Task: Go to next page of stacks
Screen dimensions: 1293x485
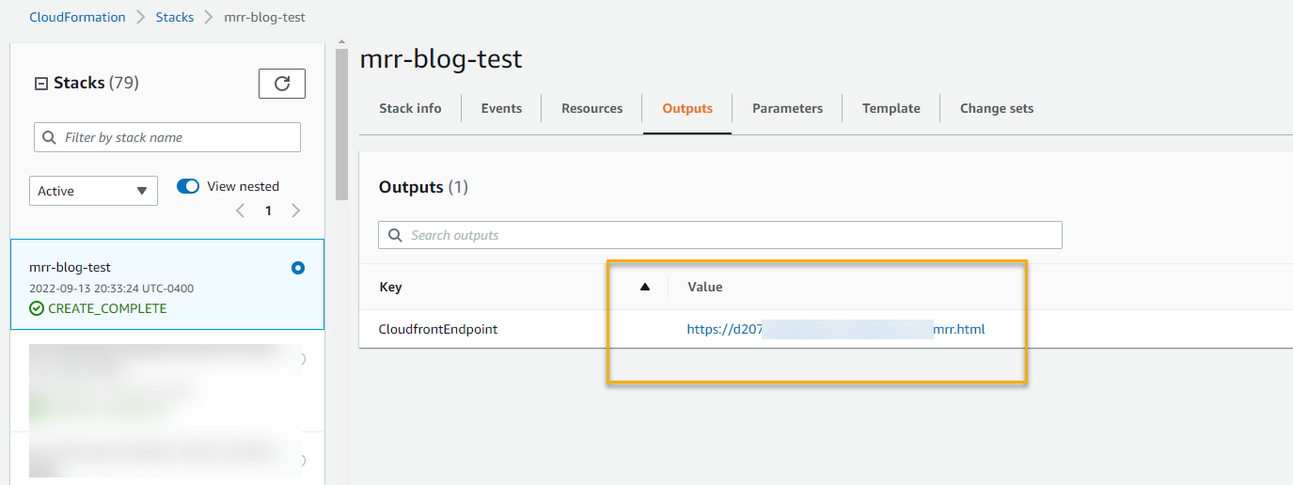Action: point(296,211)
